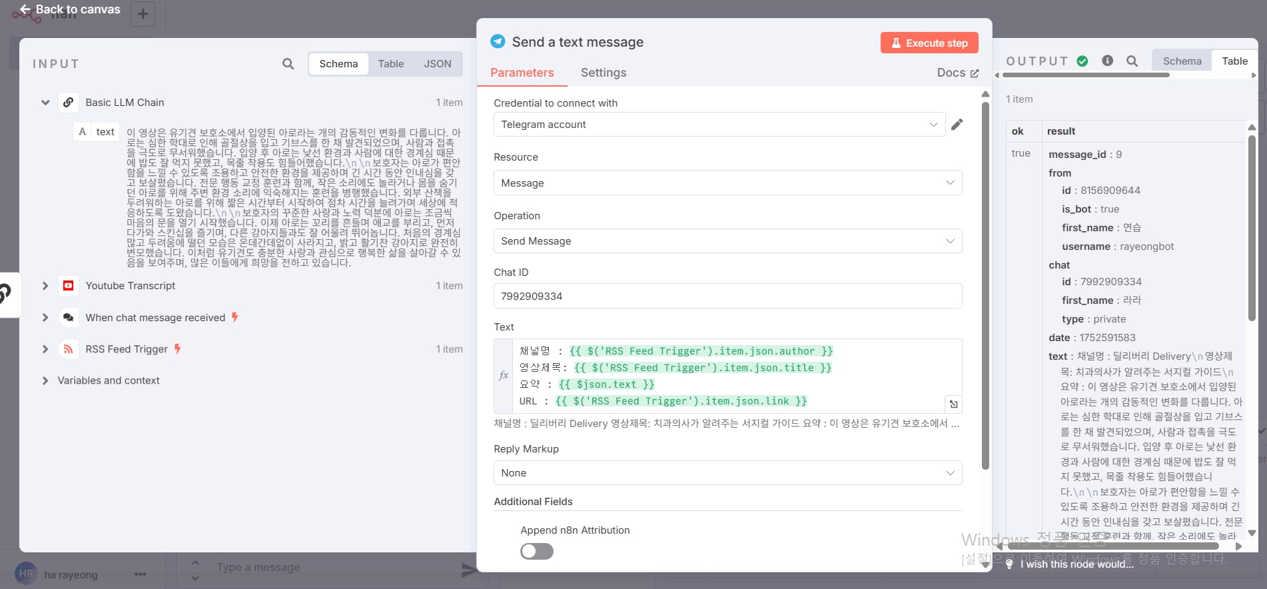The image size is (1267, 589).
Task: Search the output panel data
Action: [x=1132, y=61]
